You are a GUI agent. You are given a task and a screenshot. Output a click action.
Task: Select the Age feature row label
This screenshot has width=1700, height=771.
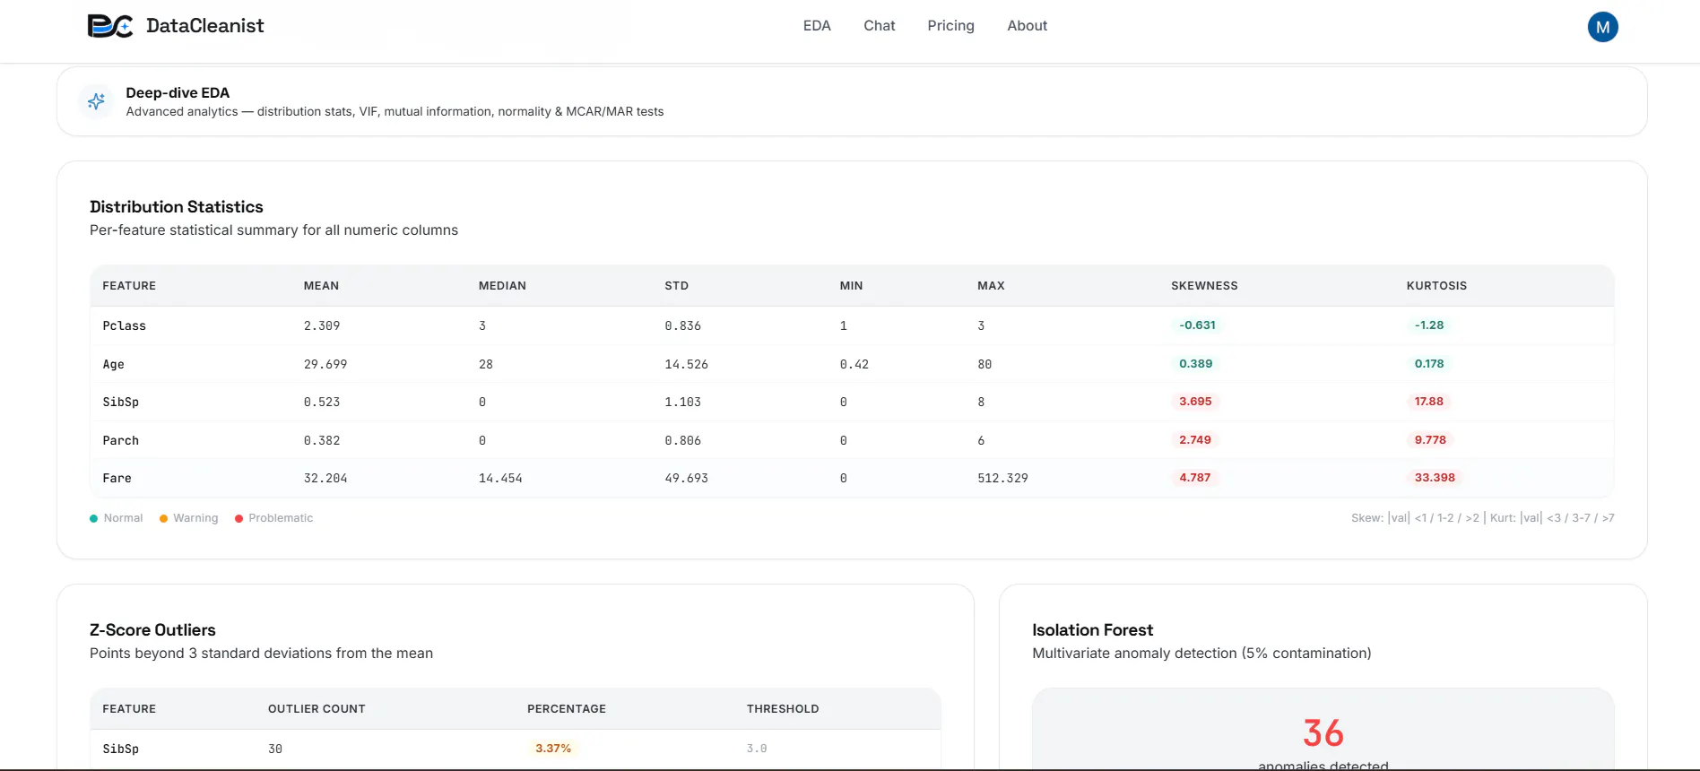tap(113, 365)
